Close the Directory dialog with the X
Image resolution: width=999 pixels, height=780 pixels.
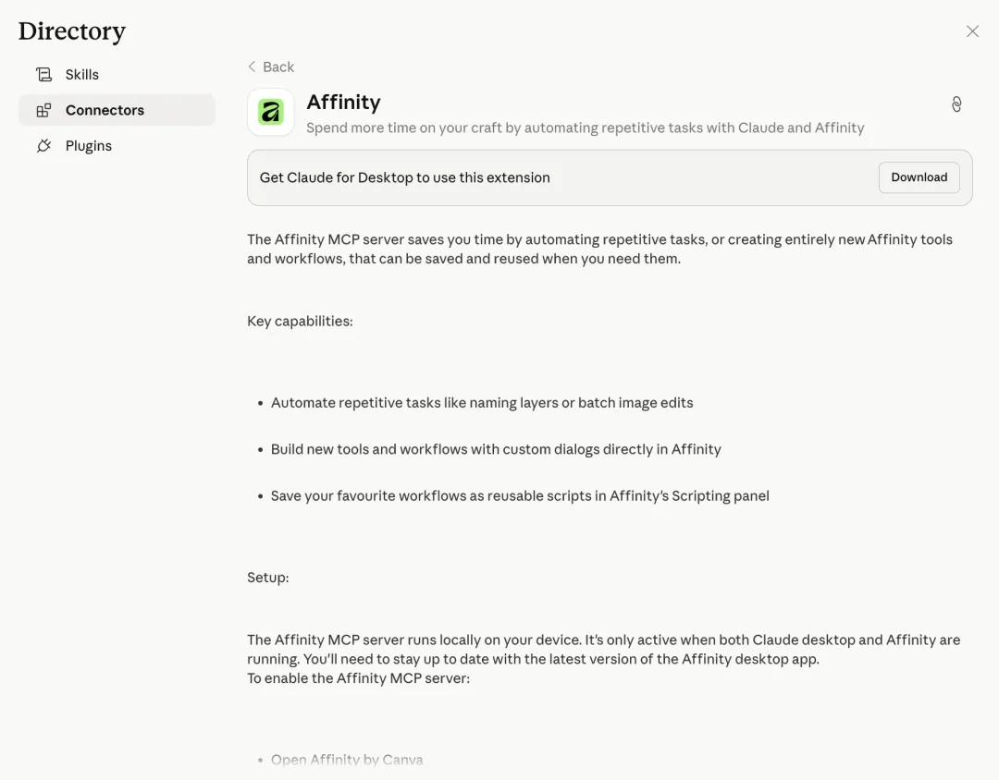point(972,31)
